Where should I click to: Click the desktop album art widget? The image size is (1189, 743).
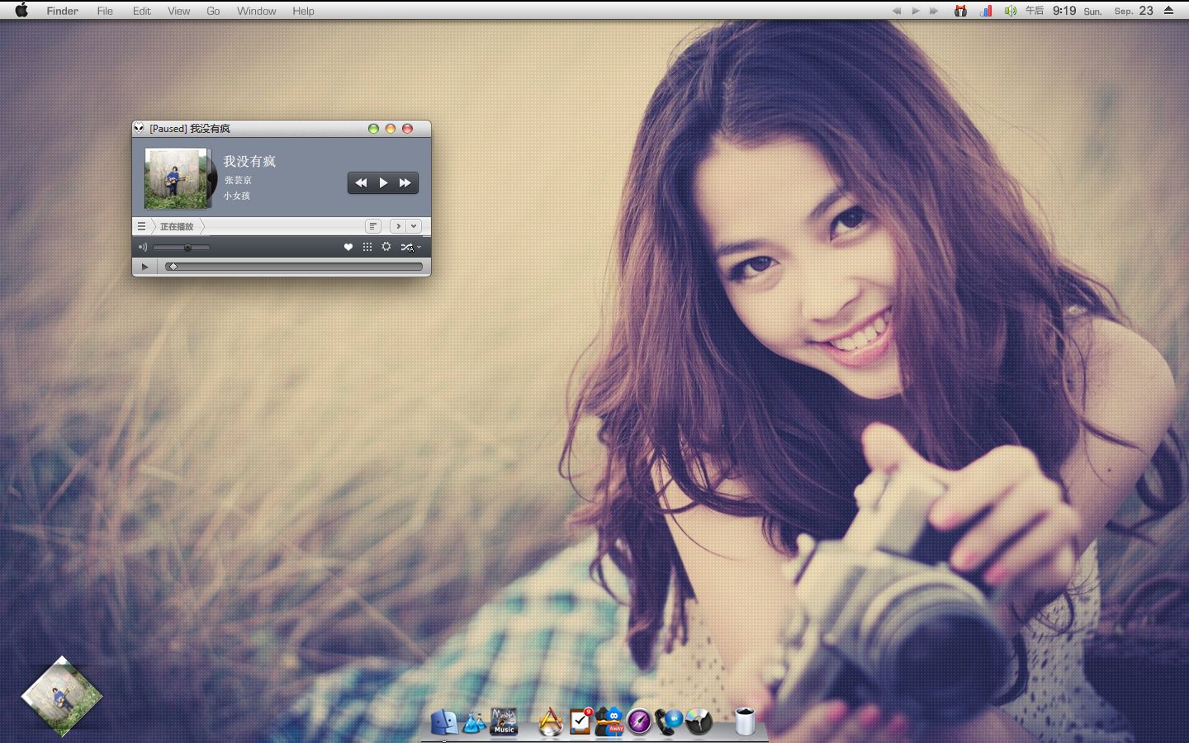(x=62, y=697)
